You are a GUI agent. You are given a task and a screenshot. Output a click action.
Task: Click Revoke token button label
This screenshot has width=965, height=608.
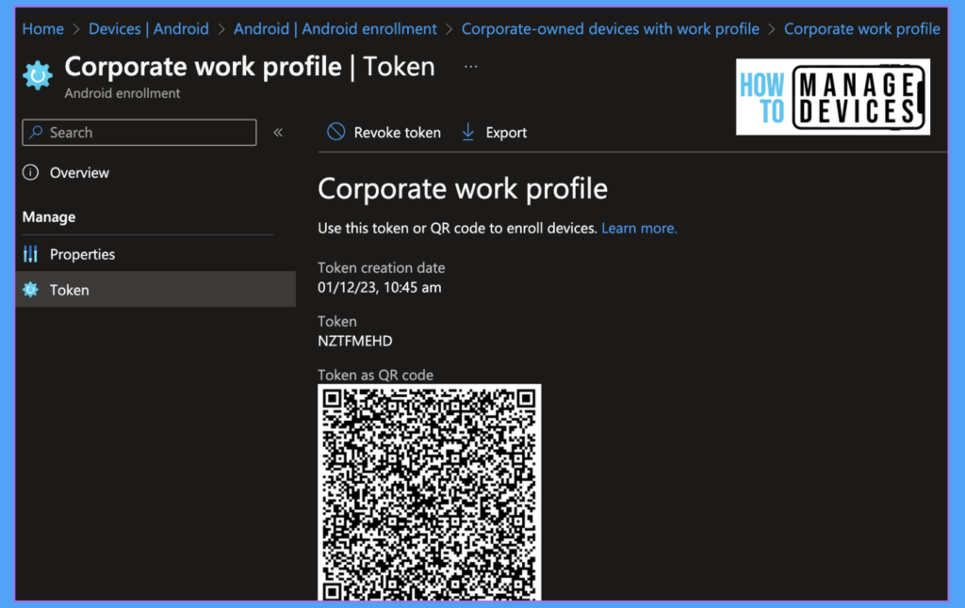(x=397, y=133)
